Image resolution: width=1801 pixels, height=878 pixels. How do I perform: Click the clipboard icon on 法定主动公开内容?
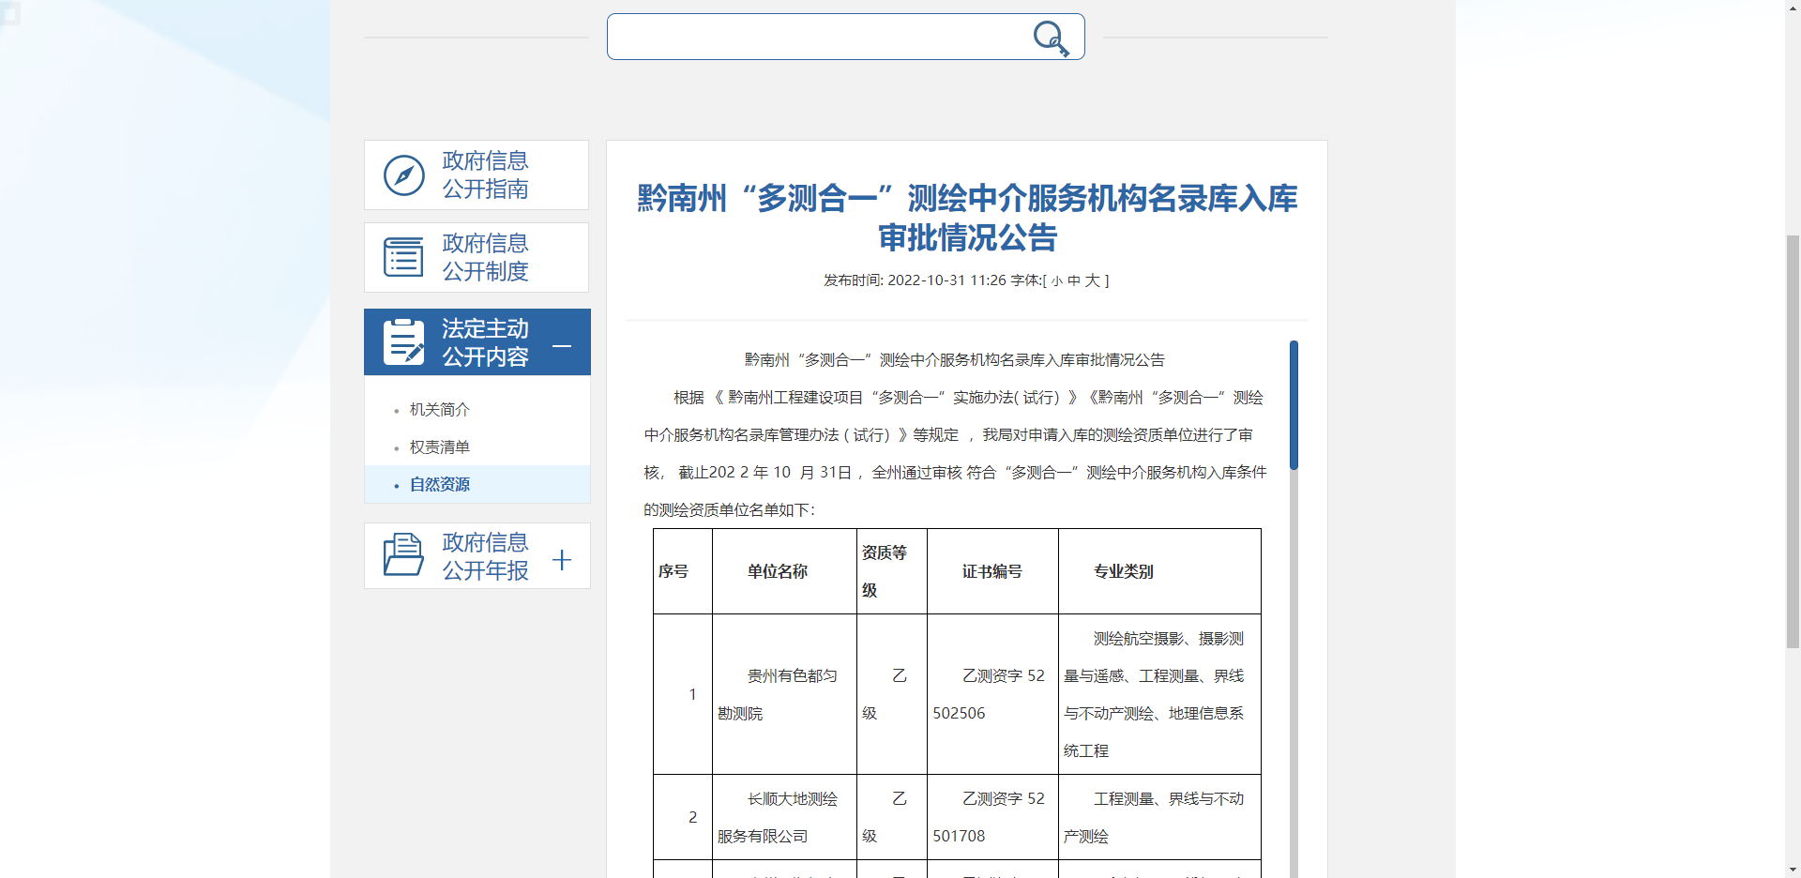pos(403,341)
